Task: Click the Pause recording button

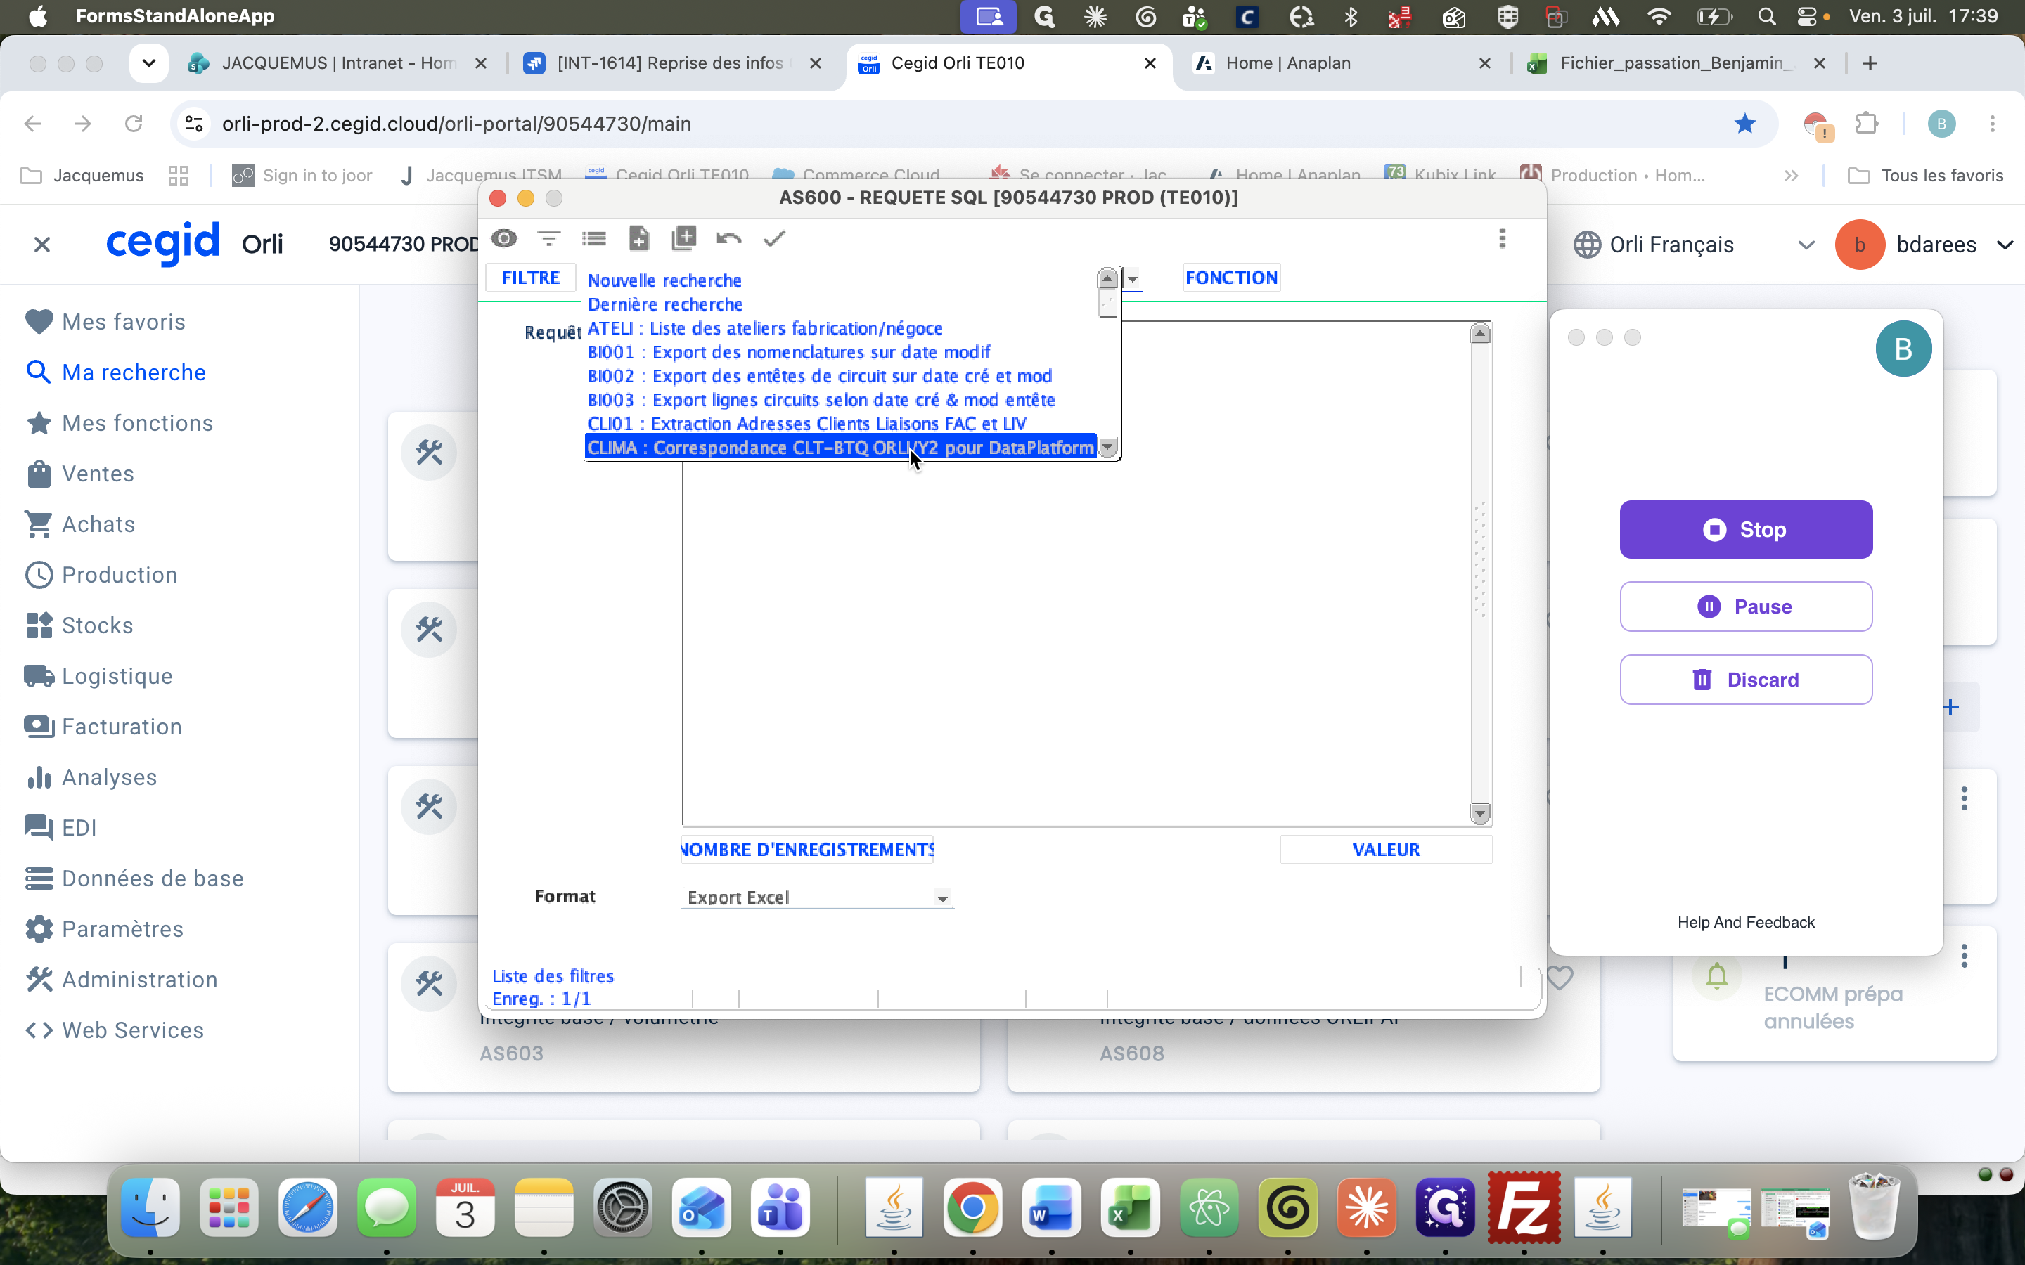Action: 1746,606
